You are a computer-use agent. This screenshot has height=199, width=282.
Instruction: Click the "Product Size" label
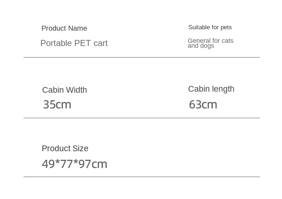65,149
